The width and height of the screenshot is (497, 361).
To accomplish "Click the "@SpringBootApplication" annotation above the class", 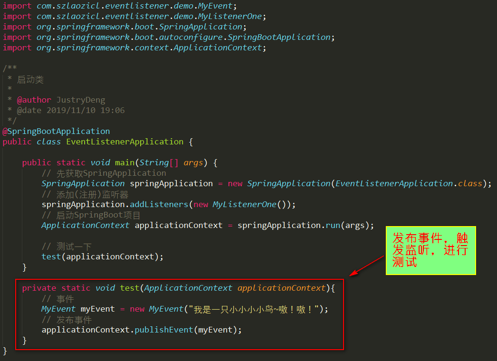I will 57,131.
